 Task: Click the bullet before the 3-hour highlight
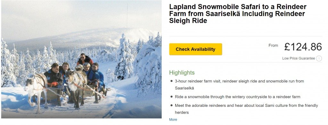[x=172, y=81]
